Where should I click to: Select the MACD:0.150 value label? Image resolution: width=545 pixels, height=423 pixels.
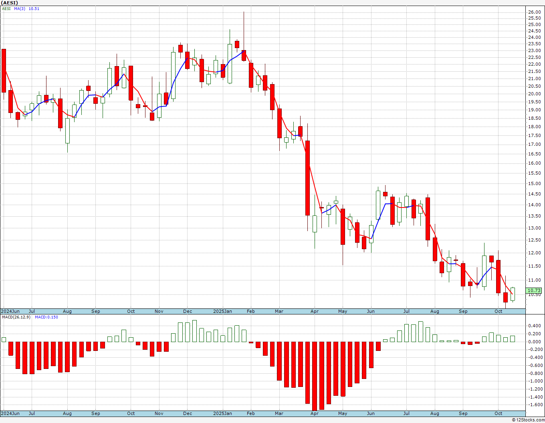pyautogui.click(x=46, y=317)
